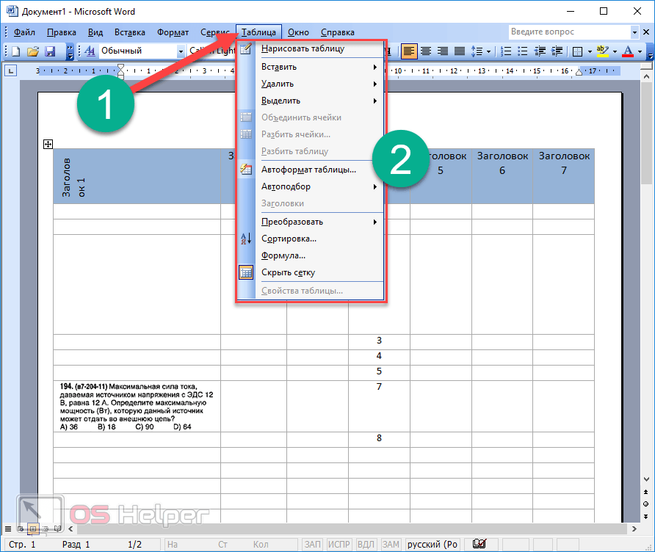The width and height of the screenshot is (655, 552).
Task: Click the table move handle
Action: 48,145
